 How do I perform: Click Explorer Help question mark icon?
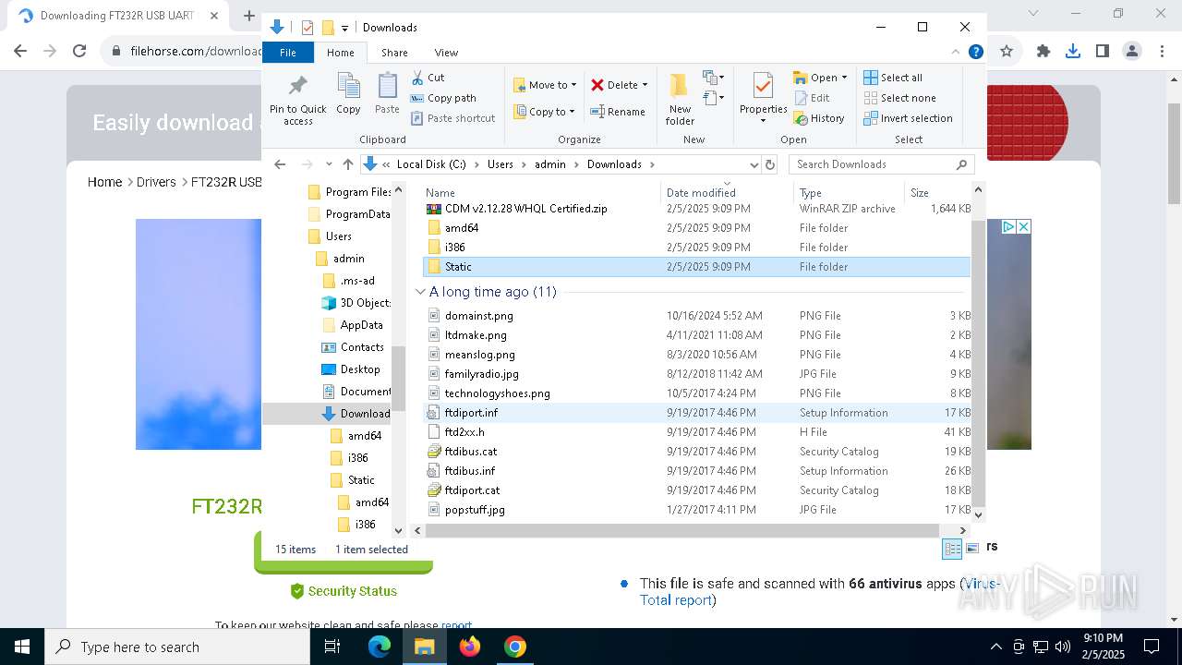[976, 53]
